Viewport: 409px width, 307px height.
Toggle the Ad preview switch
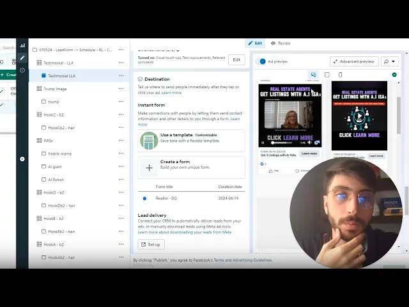pyautogui.click(x=260, y=61)
